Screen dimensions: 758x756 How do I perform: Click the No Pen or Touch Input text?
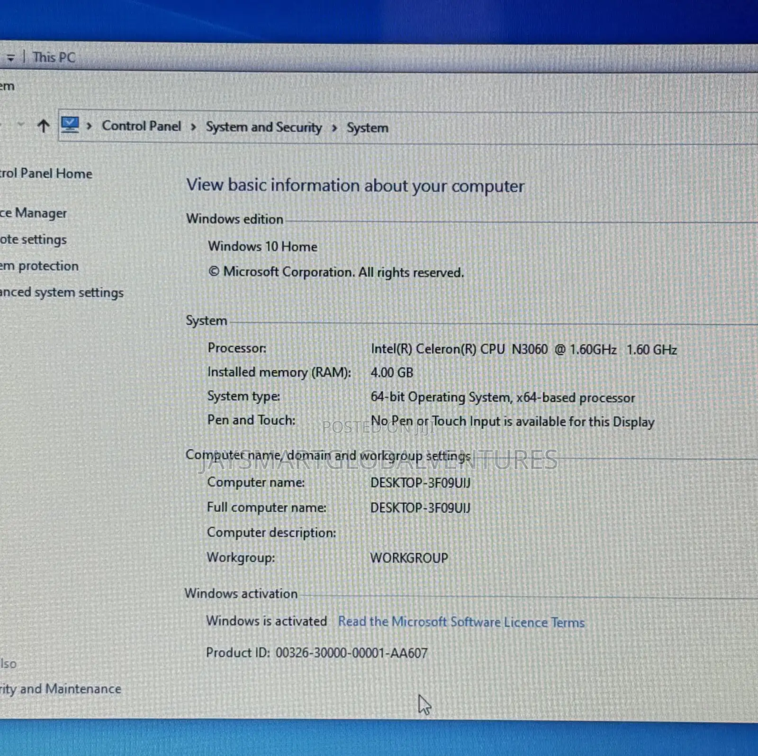click(513, 422)
